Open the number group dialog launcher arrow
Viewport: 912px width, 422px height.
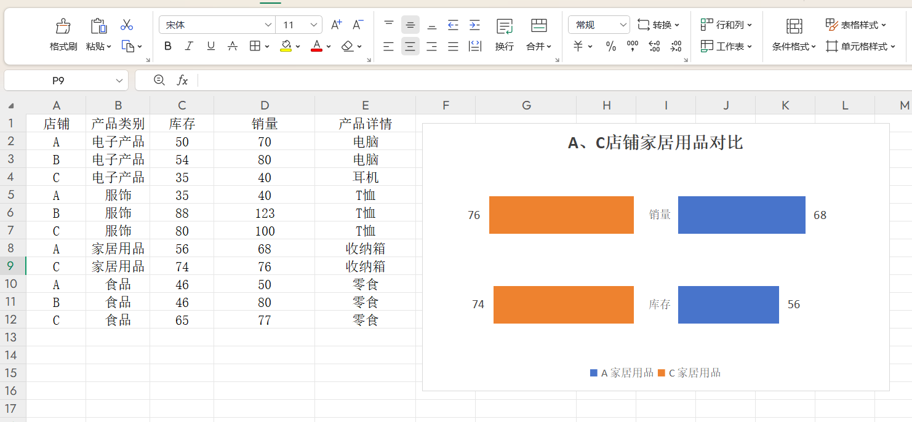click(x=686, y=60)
